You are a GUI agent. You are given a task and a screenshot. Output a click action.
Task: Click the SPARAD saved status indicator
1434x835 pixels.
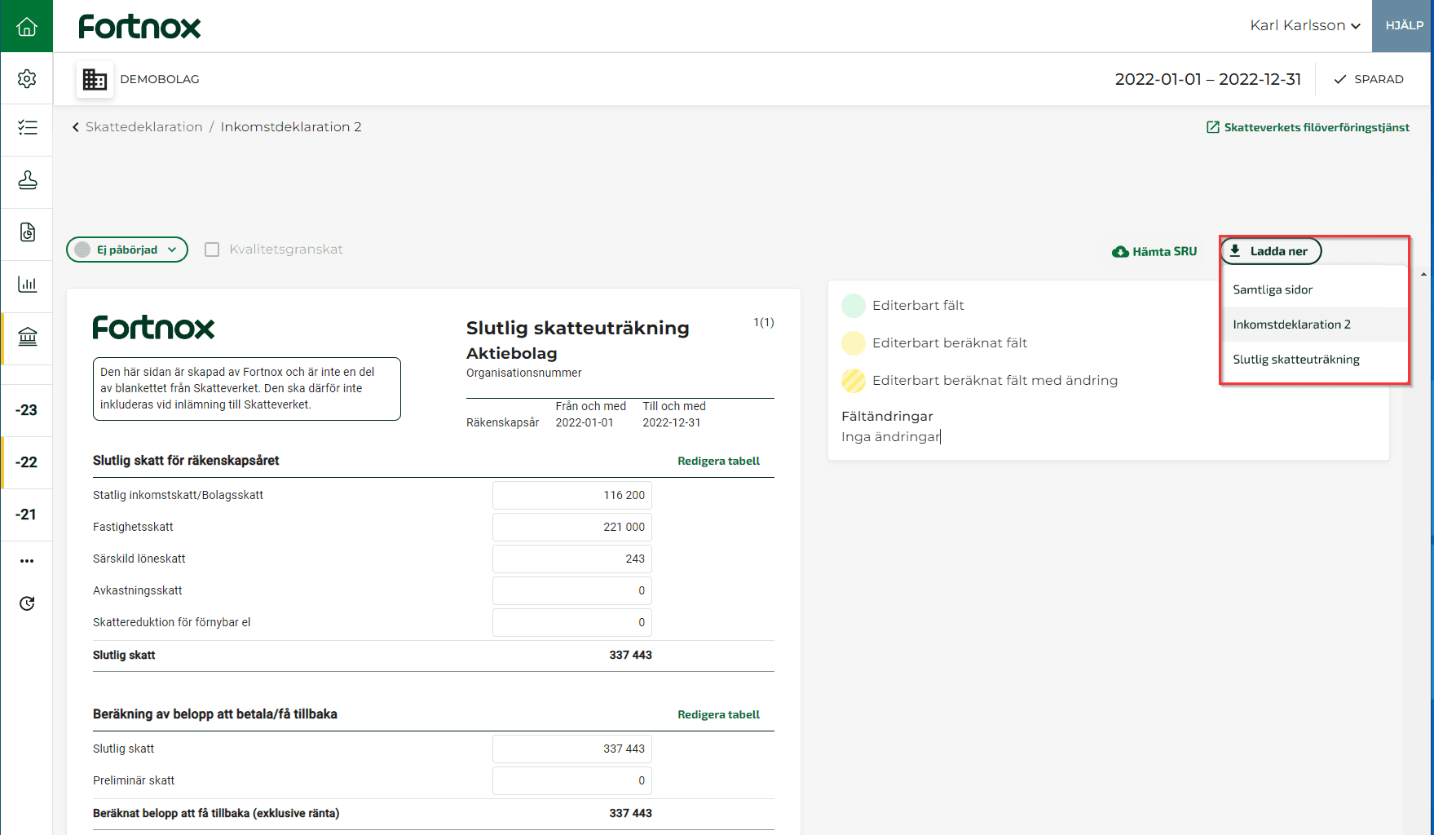1369,79
